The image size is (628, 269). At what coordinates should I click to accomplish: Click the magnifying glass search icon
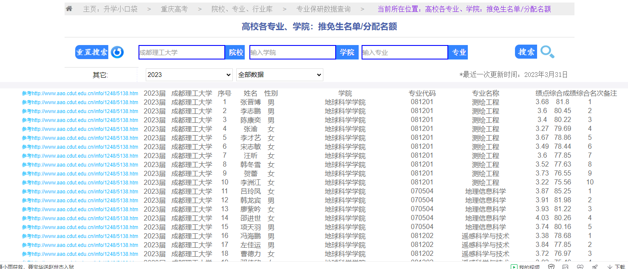pos(547,52)
